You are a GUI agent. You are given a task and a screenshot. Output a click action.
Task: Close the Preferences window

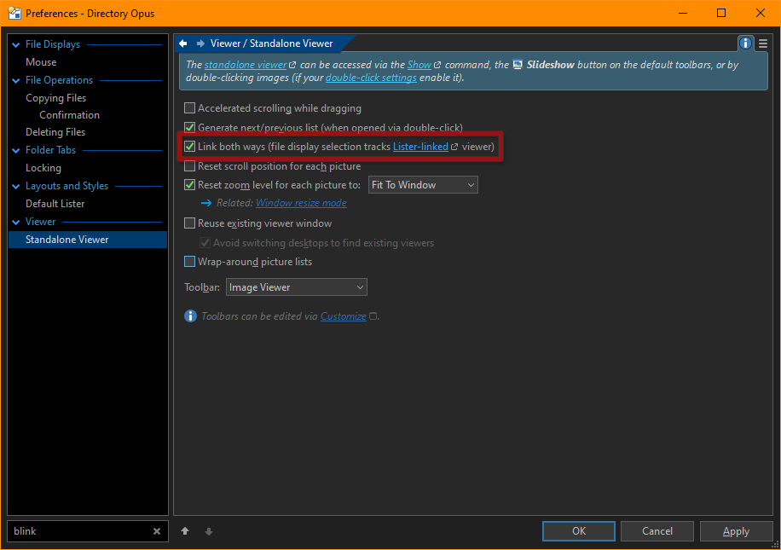(x=760, y=13)
